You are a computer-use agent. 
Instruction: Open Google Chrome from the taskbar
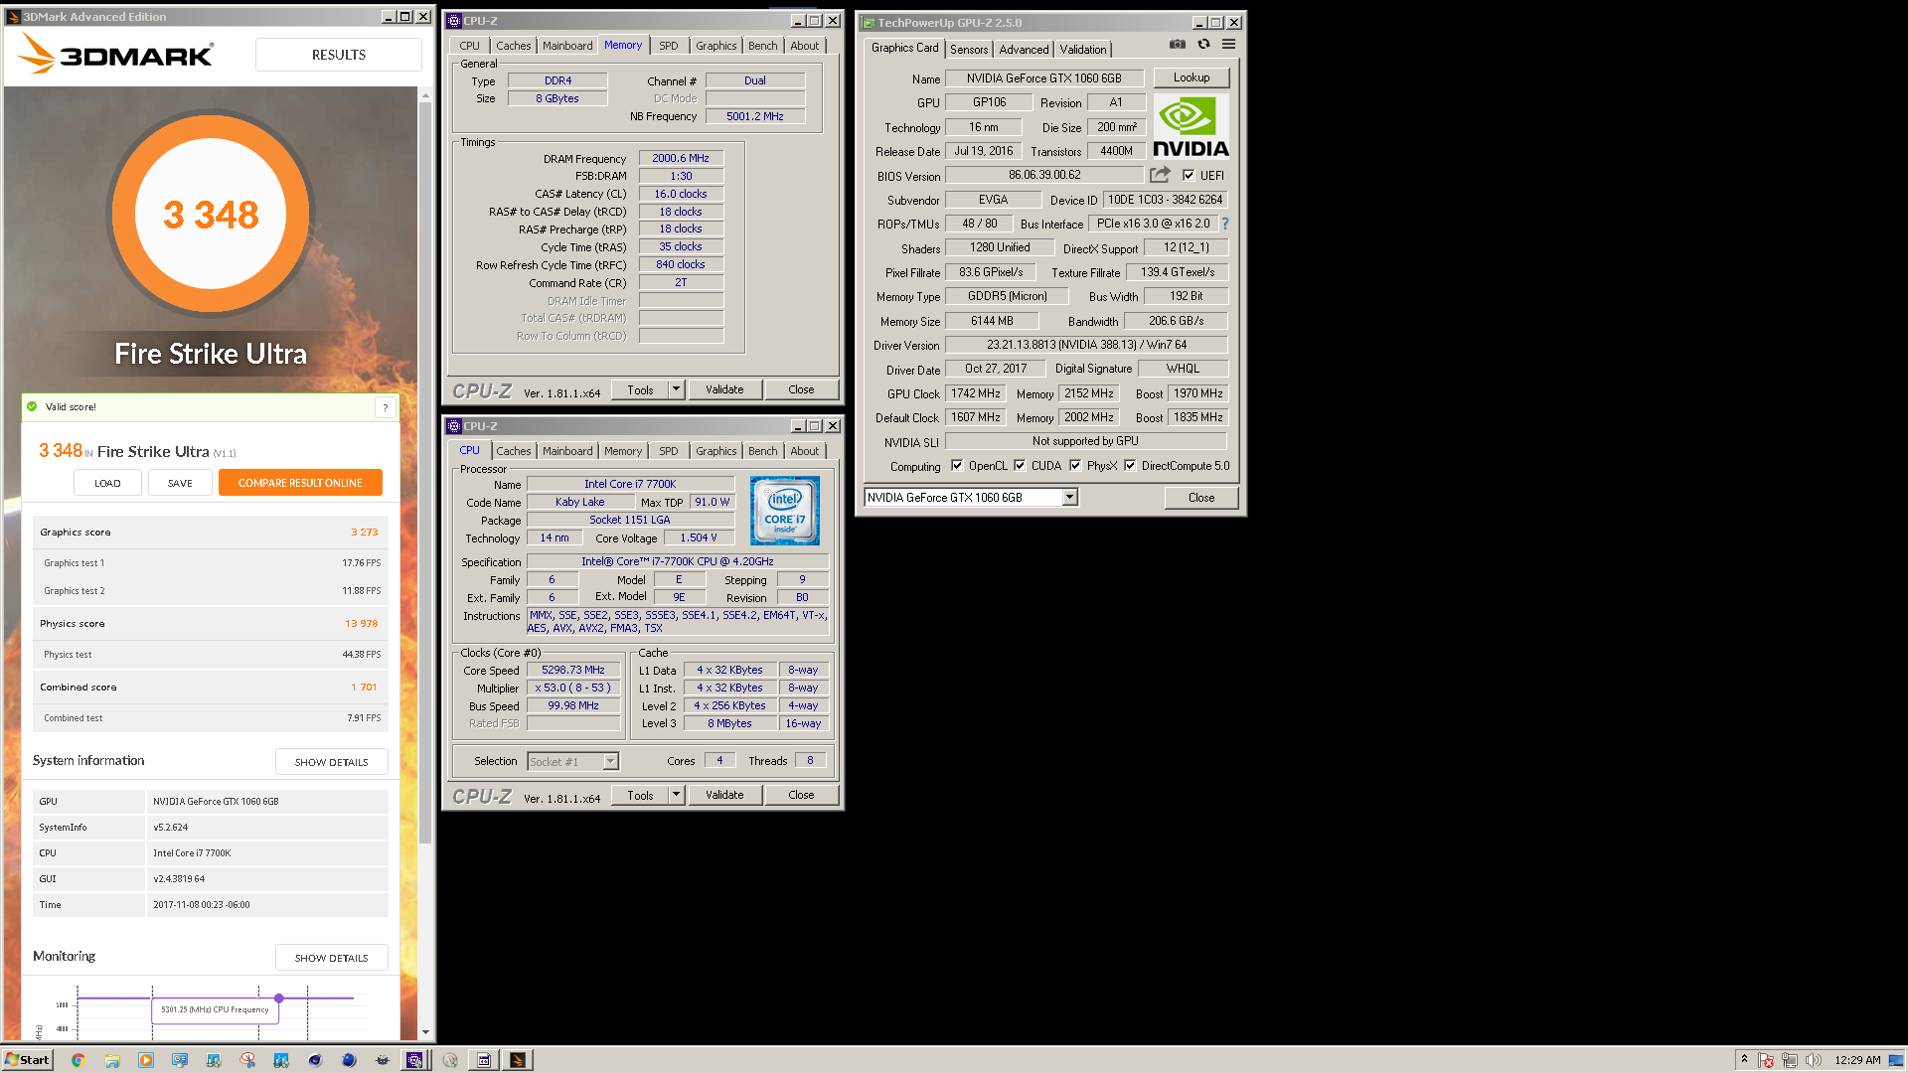point(79,1060)
